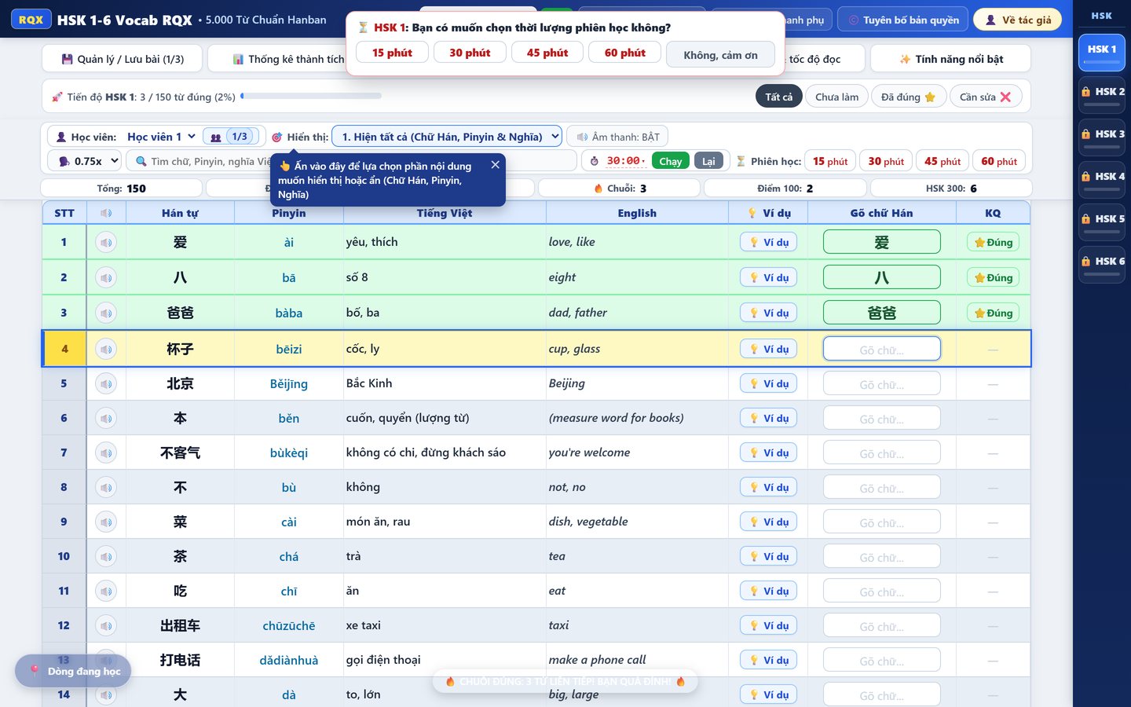Play pronunciation of 不 (bù)
1131x707 pixels.
106,488
